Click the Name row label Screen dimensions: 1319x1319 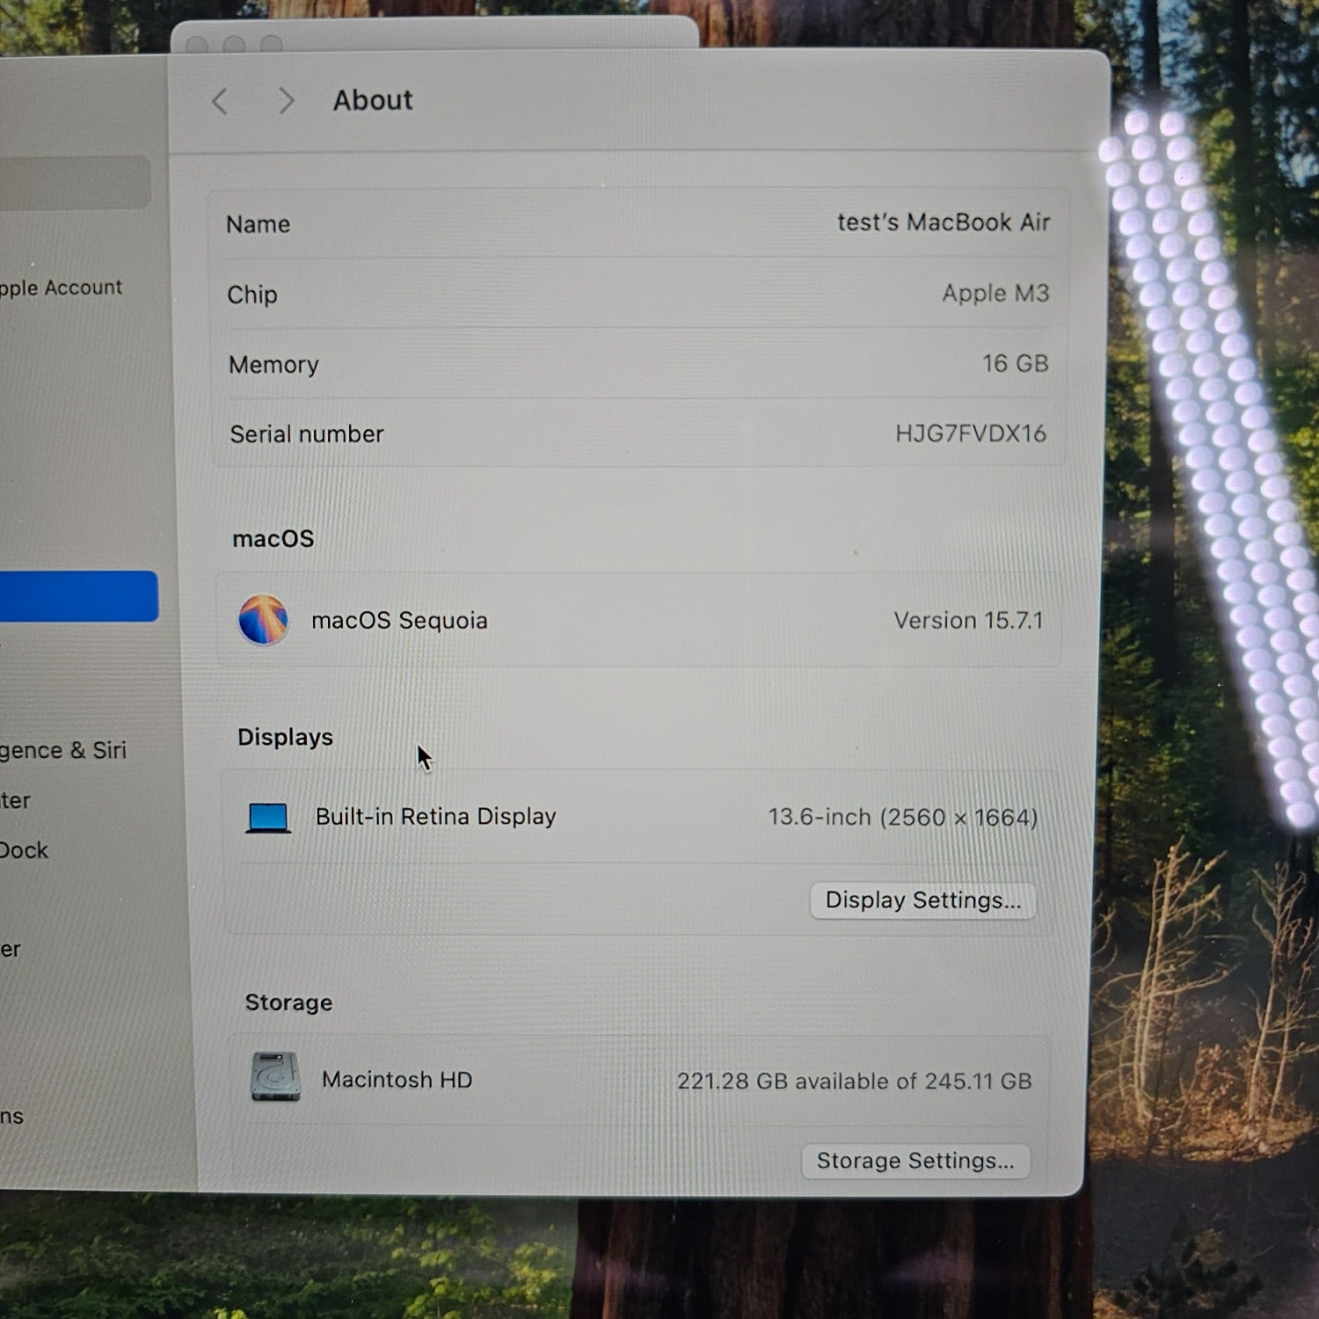click(x=258, y=224)
